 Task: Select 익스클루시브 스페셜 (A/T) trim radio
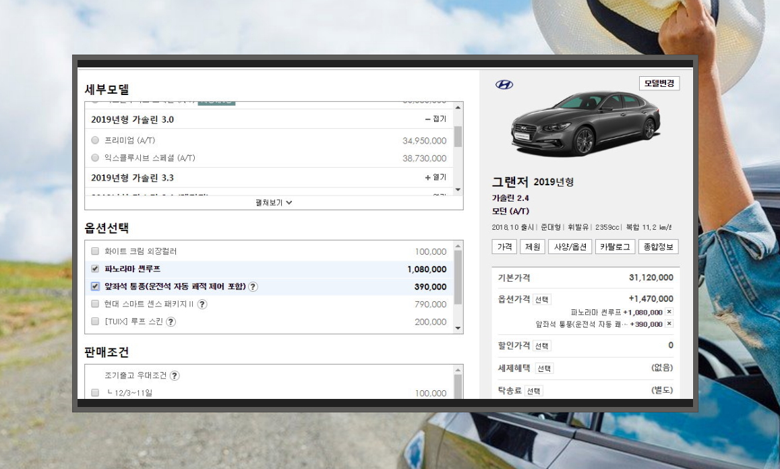[x=95, y=158]
